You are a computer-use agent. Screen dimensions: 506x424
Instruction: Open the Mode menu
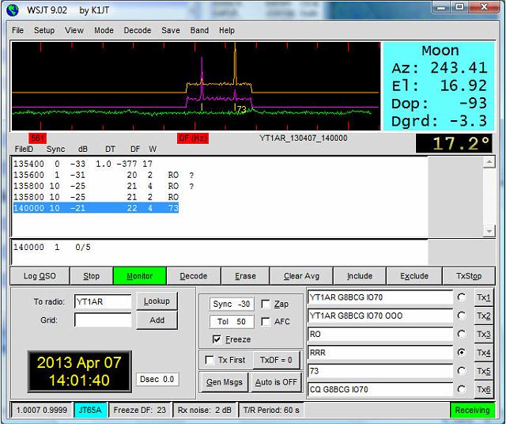104,30
